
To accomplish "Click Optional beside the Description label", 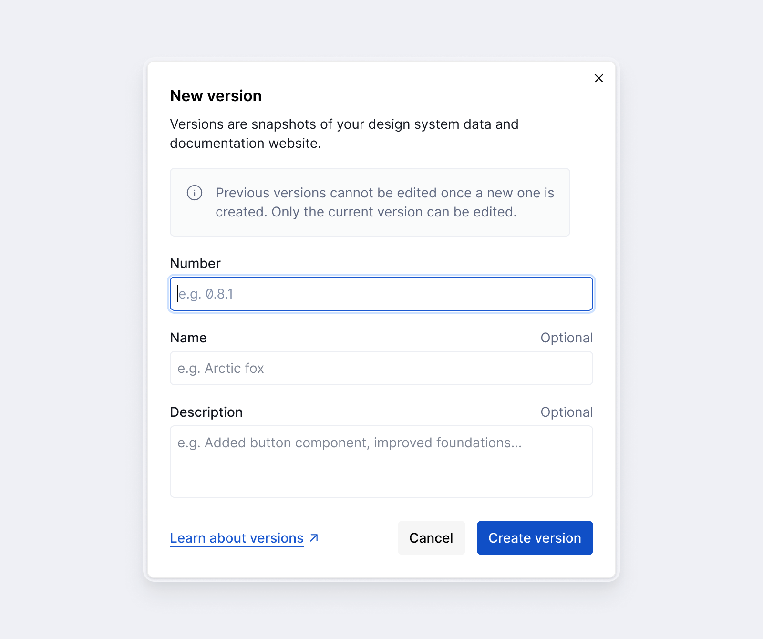I will click(567, 412).
